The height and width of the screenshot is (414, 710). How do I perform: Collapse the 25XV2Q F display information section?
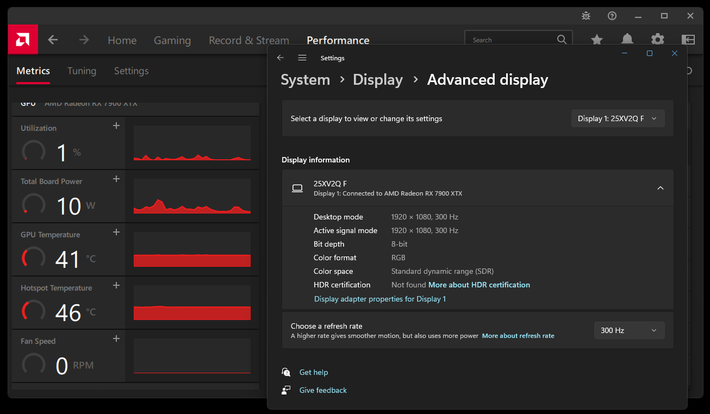pyautogui.click(x=661, y=188)
